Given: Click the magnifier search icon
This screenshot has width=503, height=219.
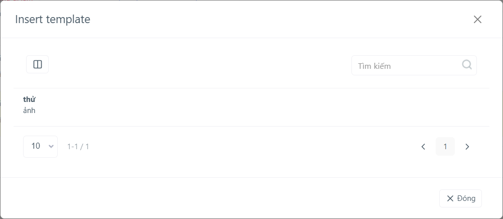Looking at the screenshot, I should tap(467, 65).
